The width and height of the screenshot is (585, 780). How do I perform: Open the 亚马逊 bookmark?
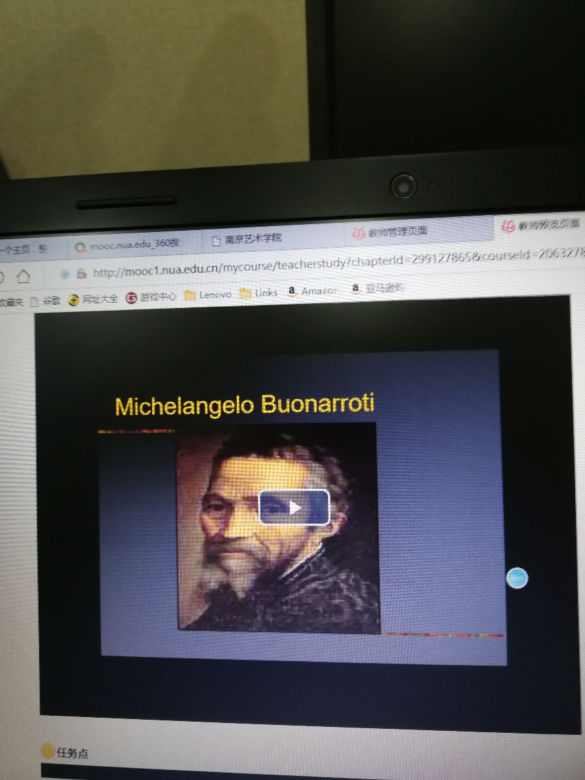point(377,288)
